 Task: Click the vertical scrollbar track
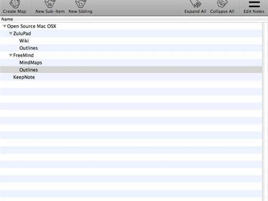pyautogui.click(x=265, y=112)
